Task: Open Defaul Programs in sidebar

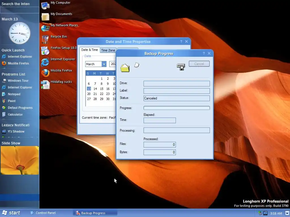Action: tap(17, 108)
